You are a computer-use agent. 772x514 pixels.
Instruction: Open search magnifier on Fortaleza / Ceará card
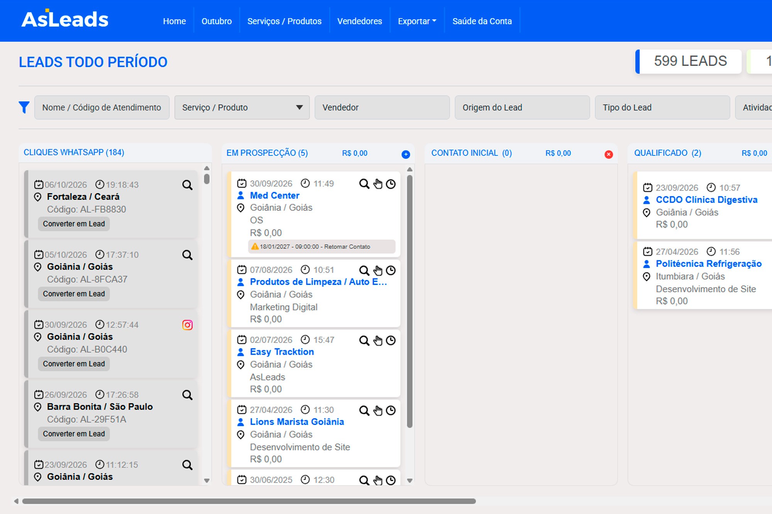coord(187,185)
